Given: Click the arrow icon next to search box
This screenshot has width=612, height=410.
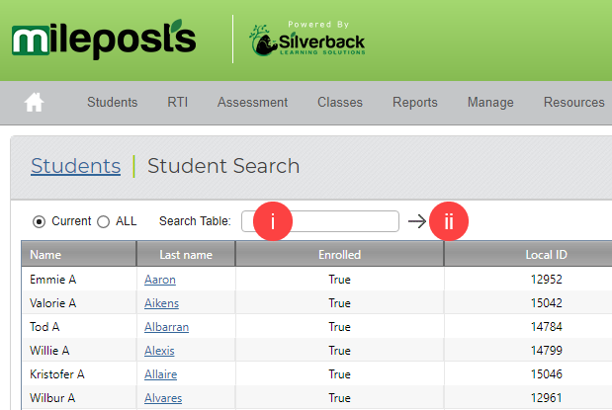Looking at the screenshot, I should [417, 221].
